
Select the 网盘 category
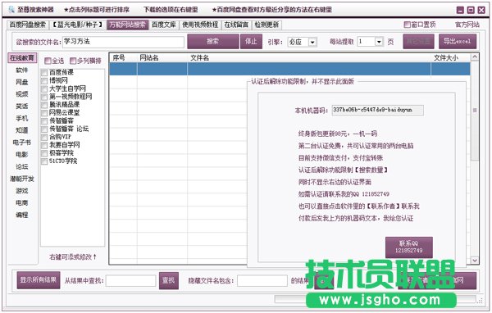[x=22, y=82]
